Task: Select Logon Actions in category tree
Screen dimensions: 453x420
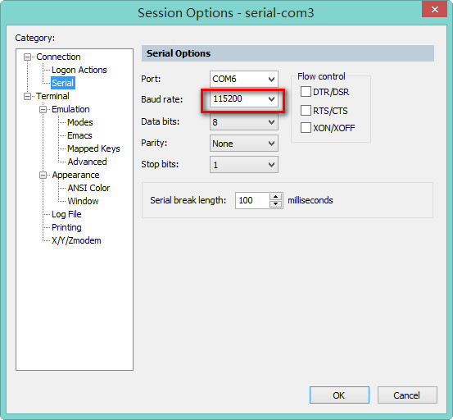Action: pos(79,70)
